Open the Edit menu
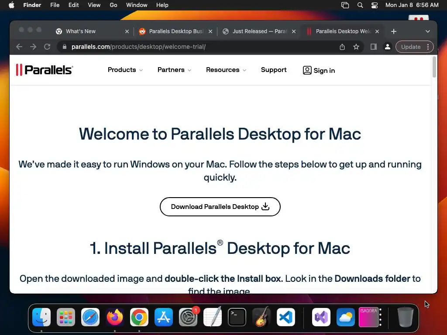 click(x=73, y=5)
